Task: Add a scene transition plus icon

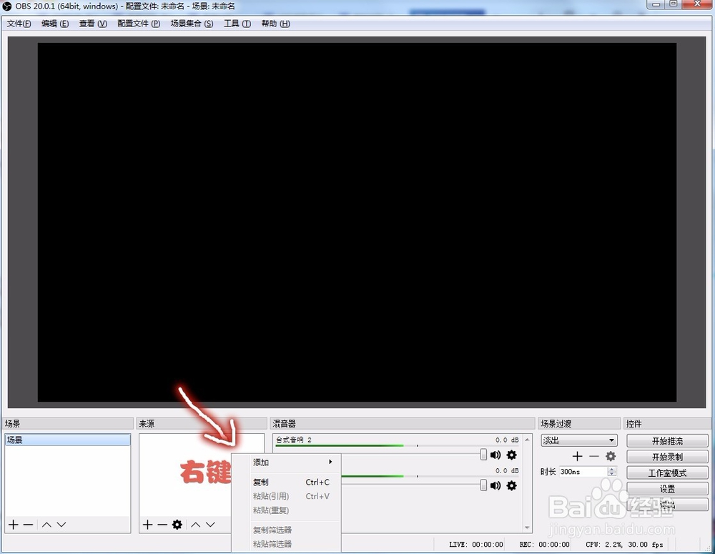Action: (577, 456)
